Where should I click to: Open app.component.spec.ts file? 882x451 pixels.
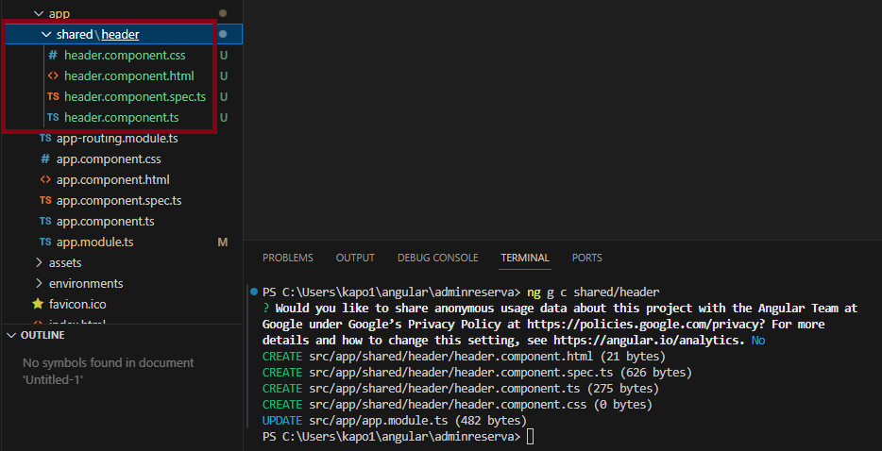[119, 201]
